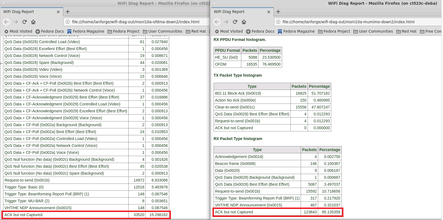This screenshot has width=443, height=220.
Task: Click 'PPDU Format' column header
Action: 227,50
